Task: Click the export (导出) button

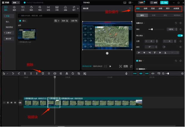Action: [164, 2]
